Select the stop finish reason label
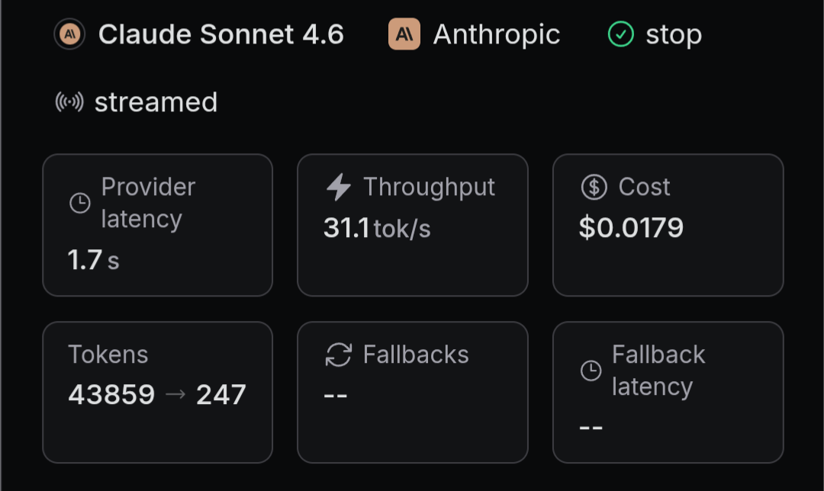 click(x=673, y=34)
